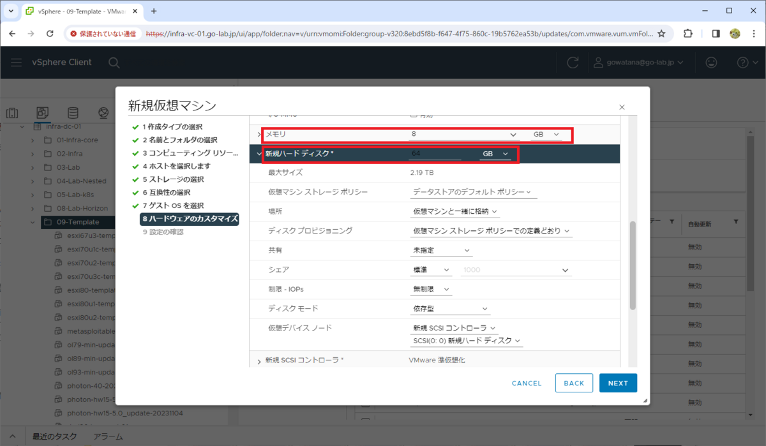Open the browser extensions puzzle icon

click(x=688, y=34)
